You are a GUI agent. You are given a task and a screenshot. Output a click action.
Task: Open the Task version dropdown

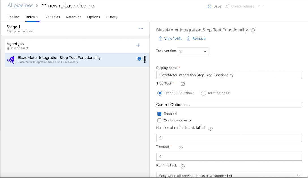[x=193, y=51]
